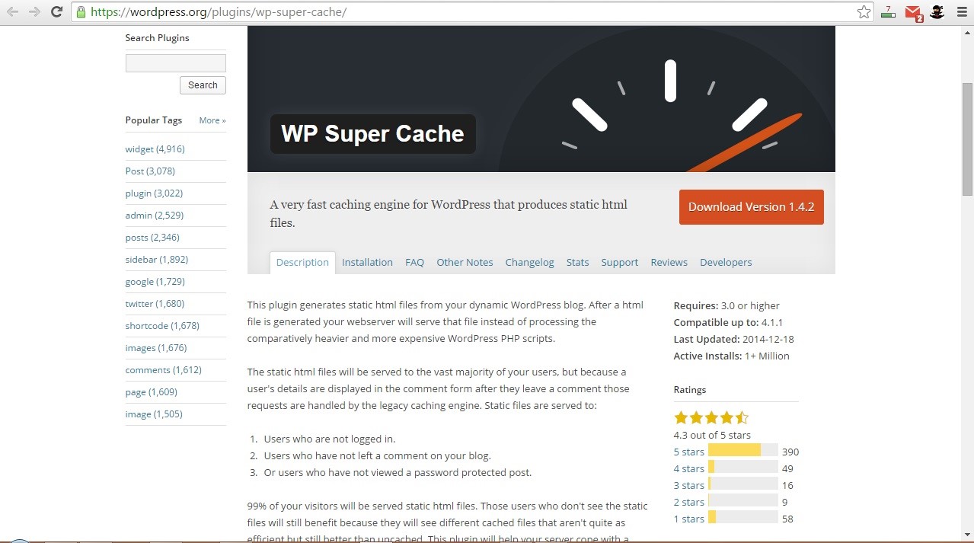This screenshot has height=543, width=974.
Task: Switch to the Other Notes tab
Action: pyautogui.click(x=465, y=263)
